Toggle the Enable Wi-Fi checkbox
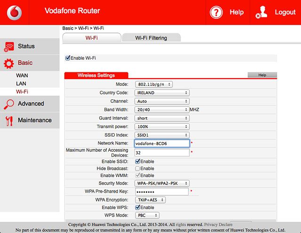Screen dimensions: 301x233 click(68, 58)
